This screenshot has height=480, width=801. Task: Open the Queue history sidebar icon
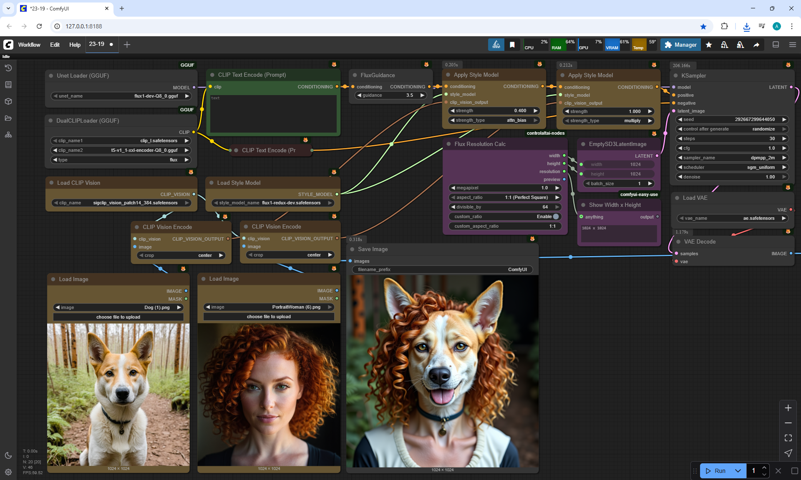coord(8,68)
